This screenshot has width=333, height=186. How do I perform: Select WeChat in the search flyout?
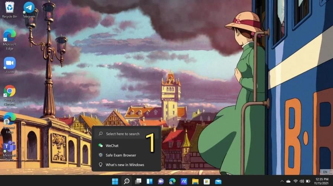(126, 145)
